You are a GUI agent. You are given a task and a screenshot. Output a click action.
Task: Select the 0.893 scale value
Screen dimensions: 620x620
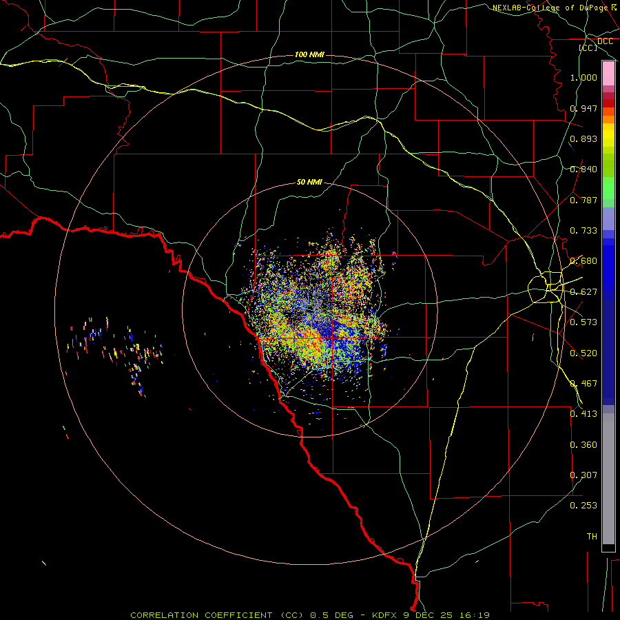pos(583,138)
